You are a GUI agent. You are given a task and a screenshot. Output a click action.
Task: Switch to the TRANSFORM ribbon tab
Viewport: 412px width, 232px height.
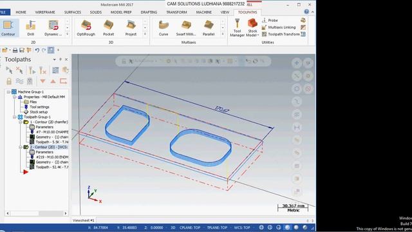[176, 12]
